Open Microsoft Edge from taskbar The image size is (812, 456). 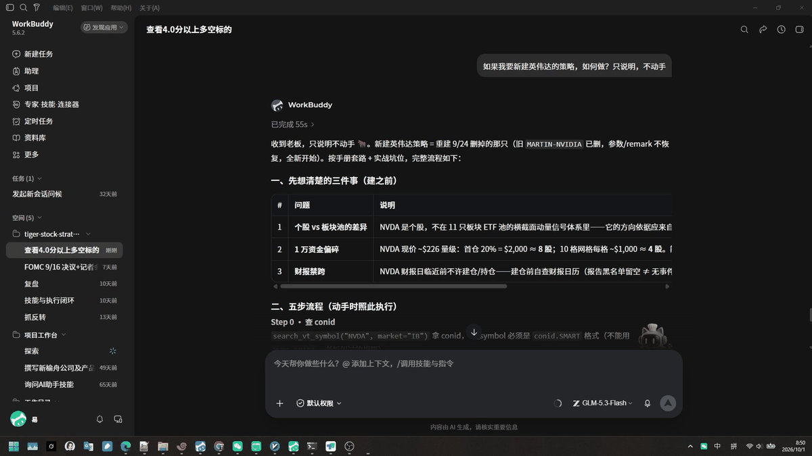tap(125, 447)
